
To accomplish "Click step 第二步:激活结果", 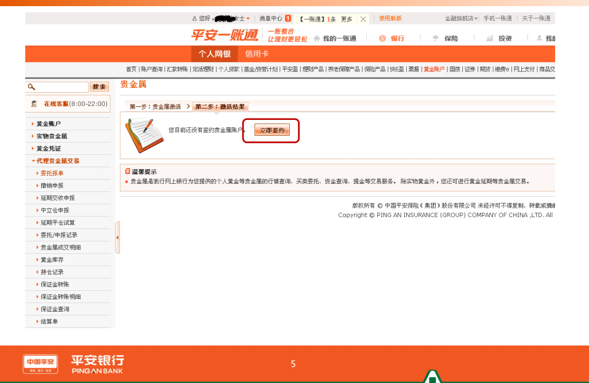I will point(220,107).
